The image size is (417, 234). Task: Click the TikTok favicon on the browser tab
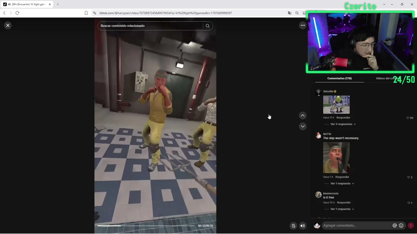(5, 4)
